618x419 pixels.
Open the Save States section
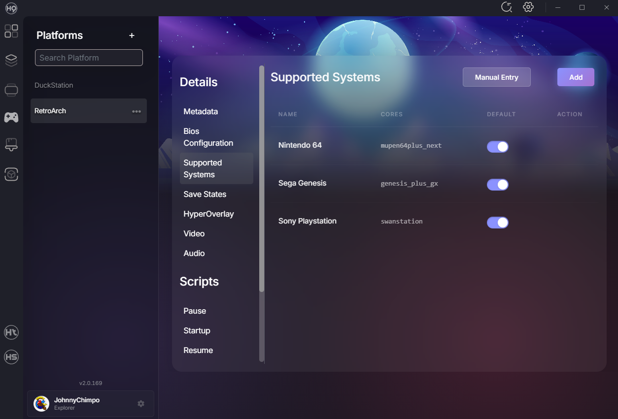pyautogui.click(x=205, y=194)
